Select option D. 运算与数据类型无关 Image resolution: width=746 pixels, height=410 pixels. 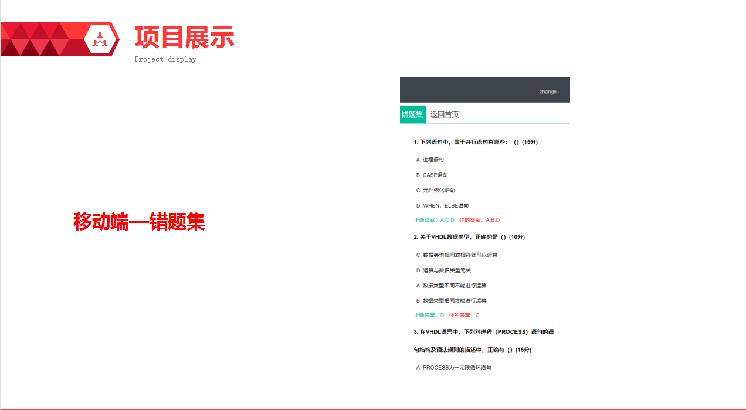click(x=443, y=270)
